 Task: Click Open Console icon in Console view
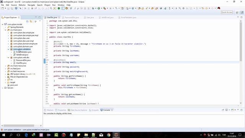click(232, 110)
